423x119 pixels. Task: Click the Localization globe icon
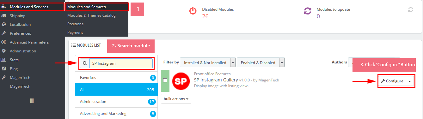(3, 25)
